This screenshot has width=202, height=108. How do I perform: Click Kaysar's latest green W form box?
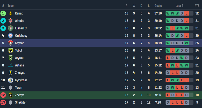pyautogui.click(x=186, y=43)
